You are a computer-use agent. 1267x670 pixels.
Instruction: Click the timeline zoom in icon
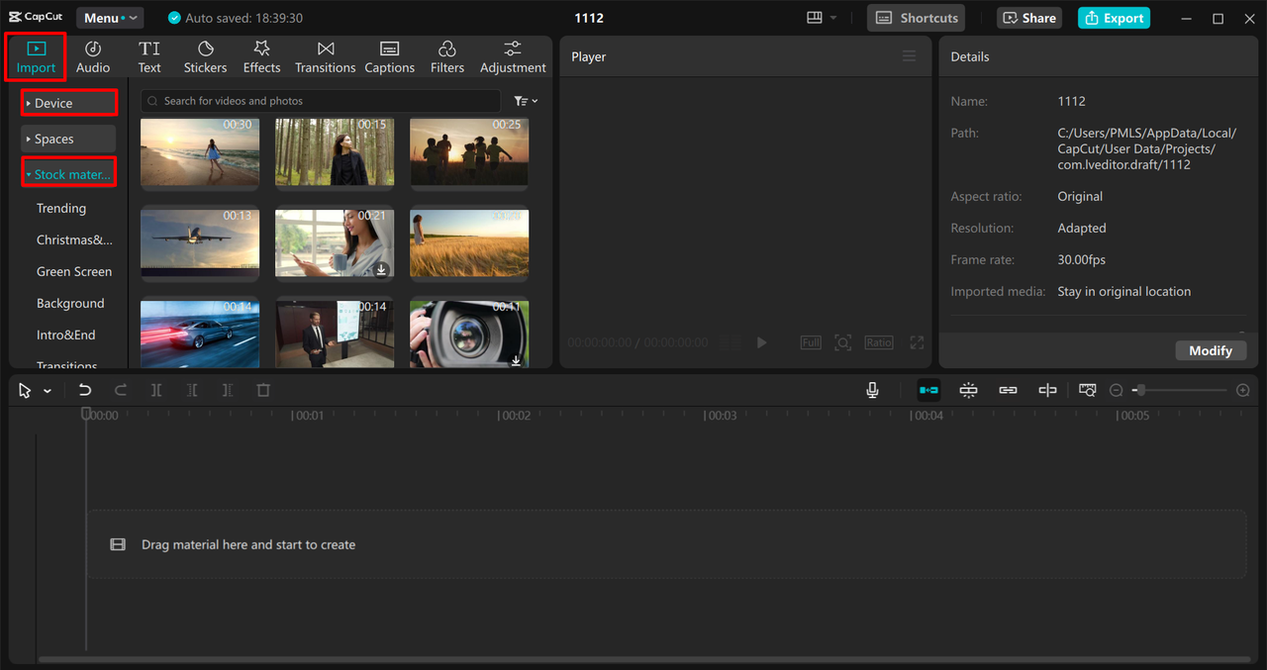pyautogui.click(x=1243, y=391)
